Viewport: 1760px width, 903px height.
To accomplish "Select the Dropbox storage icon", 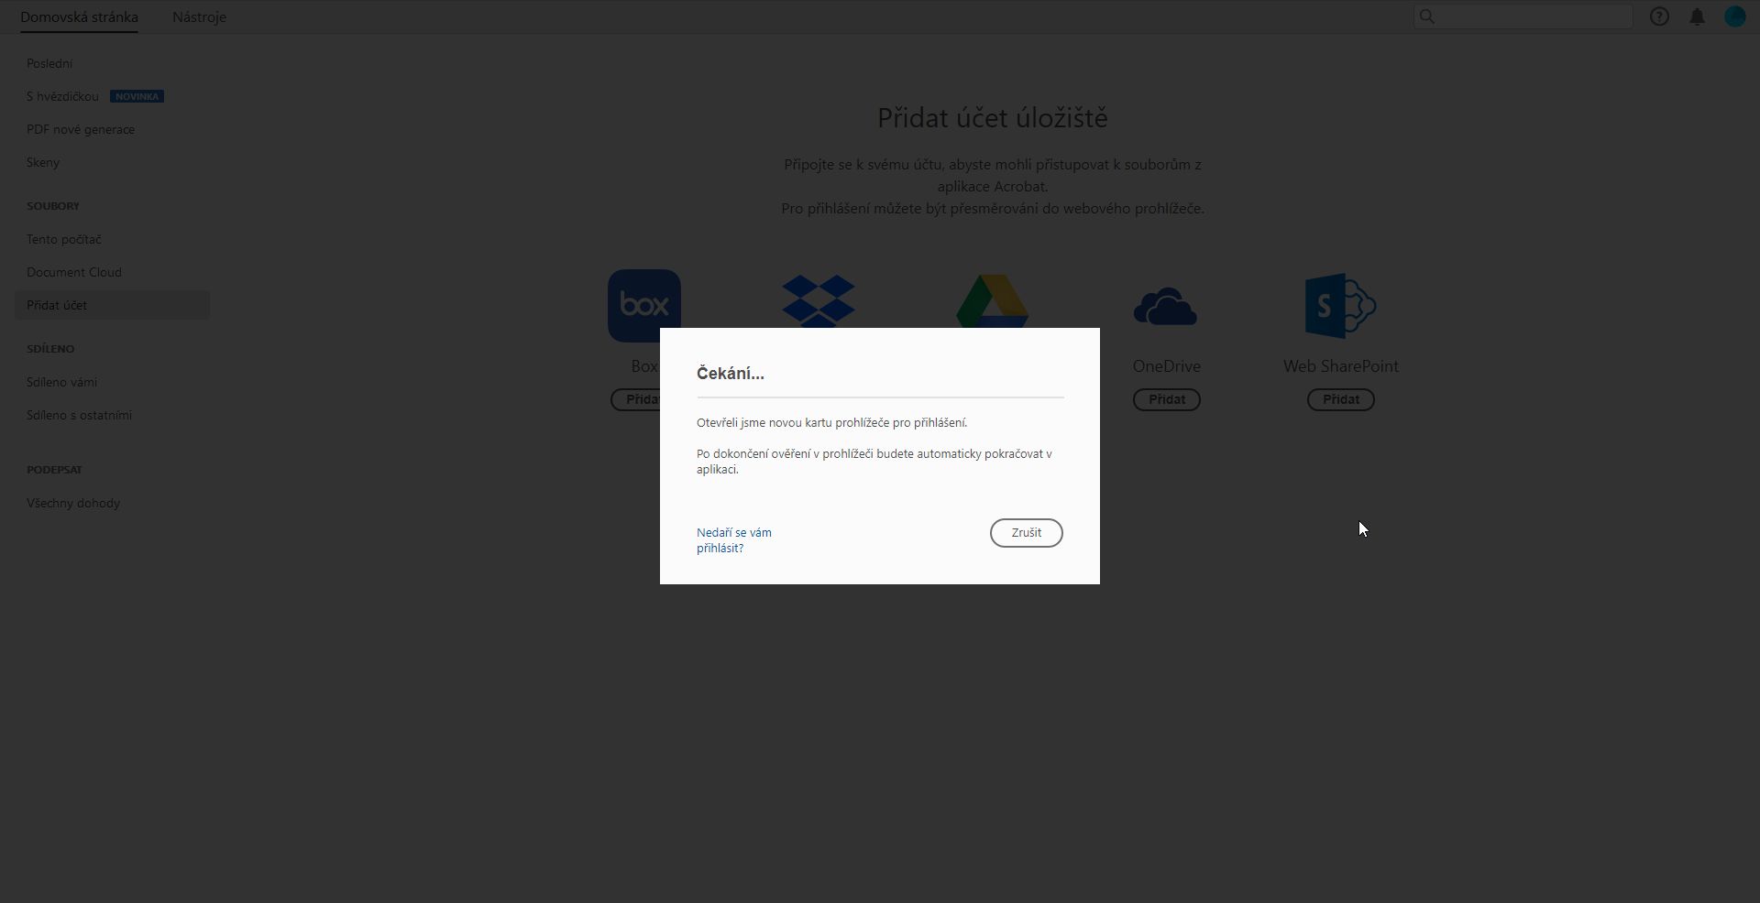I will pos(818,302).
